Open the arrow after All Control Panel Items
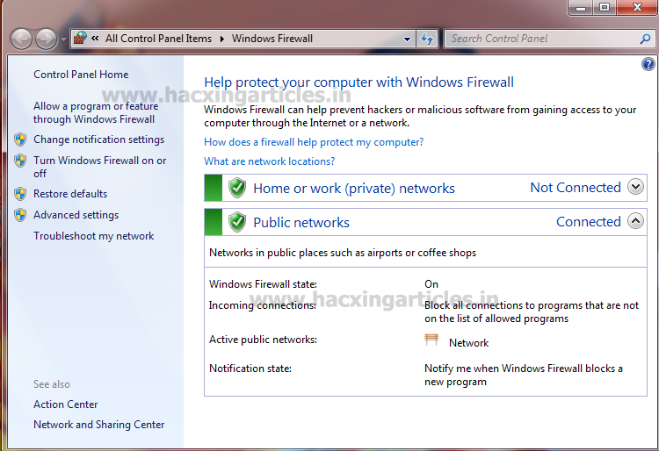Image resolution: width=659 pixels, height=451 pixels. pos(222,39)
